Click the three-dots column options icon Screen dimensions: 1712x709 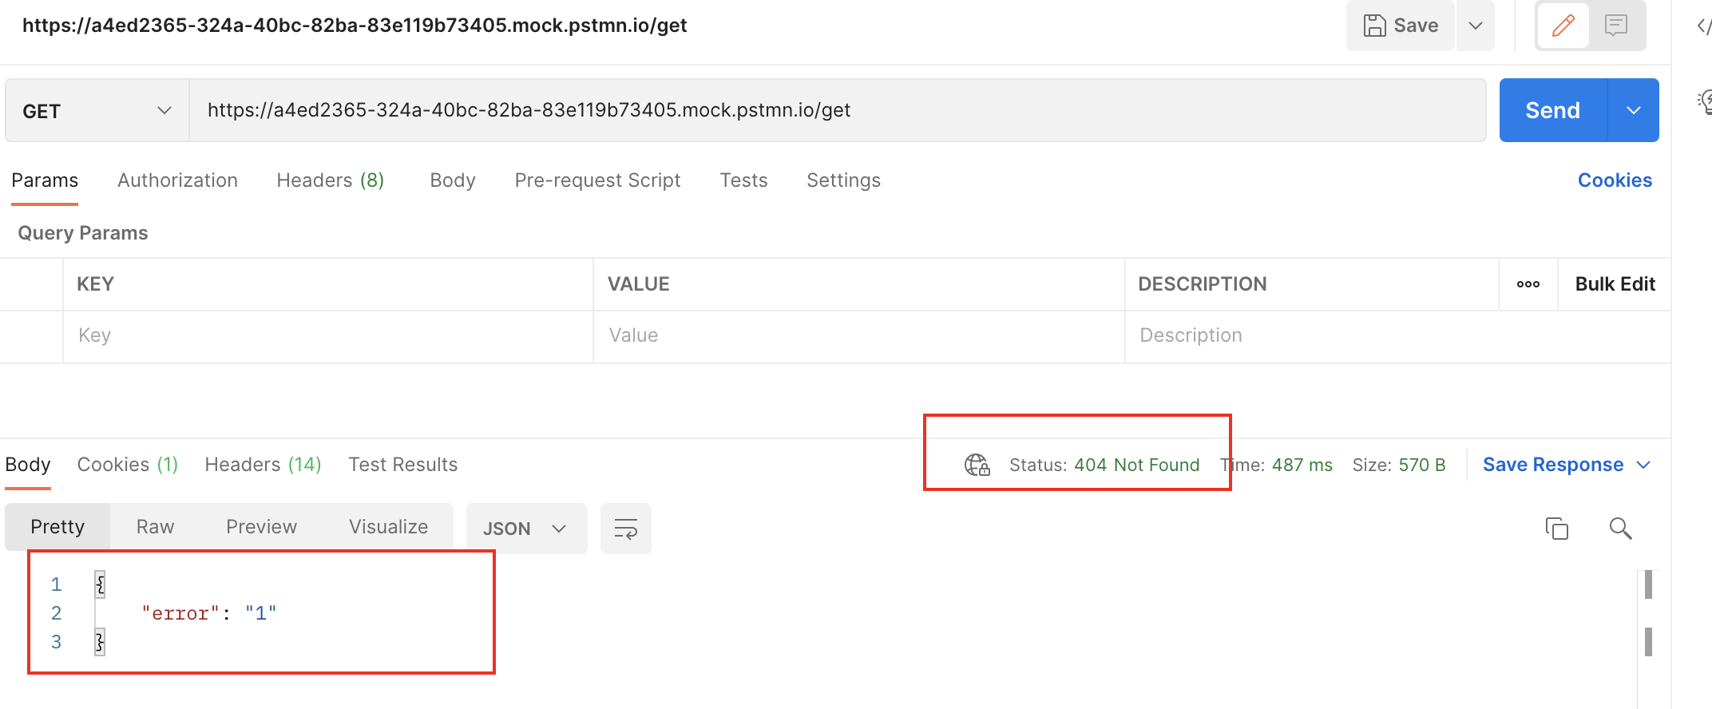[x=1528, y=284]
